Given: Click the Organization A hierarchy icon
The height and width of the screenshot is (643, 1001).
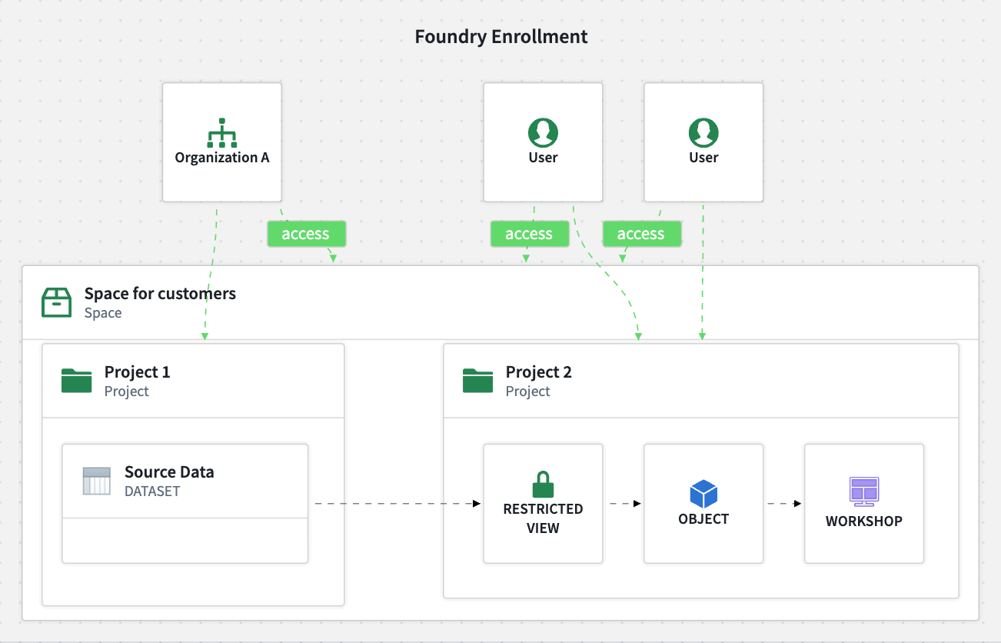Looking at the screenshot, I should coord(222,133).
